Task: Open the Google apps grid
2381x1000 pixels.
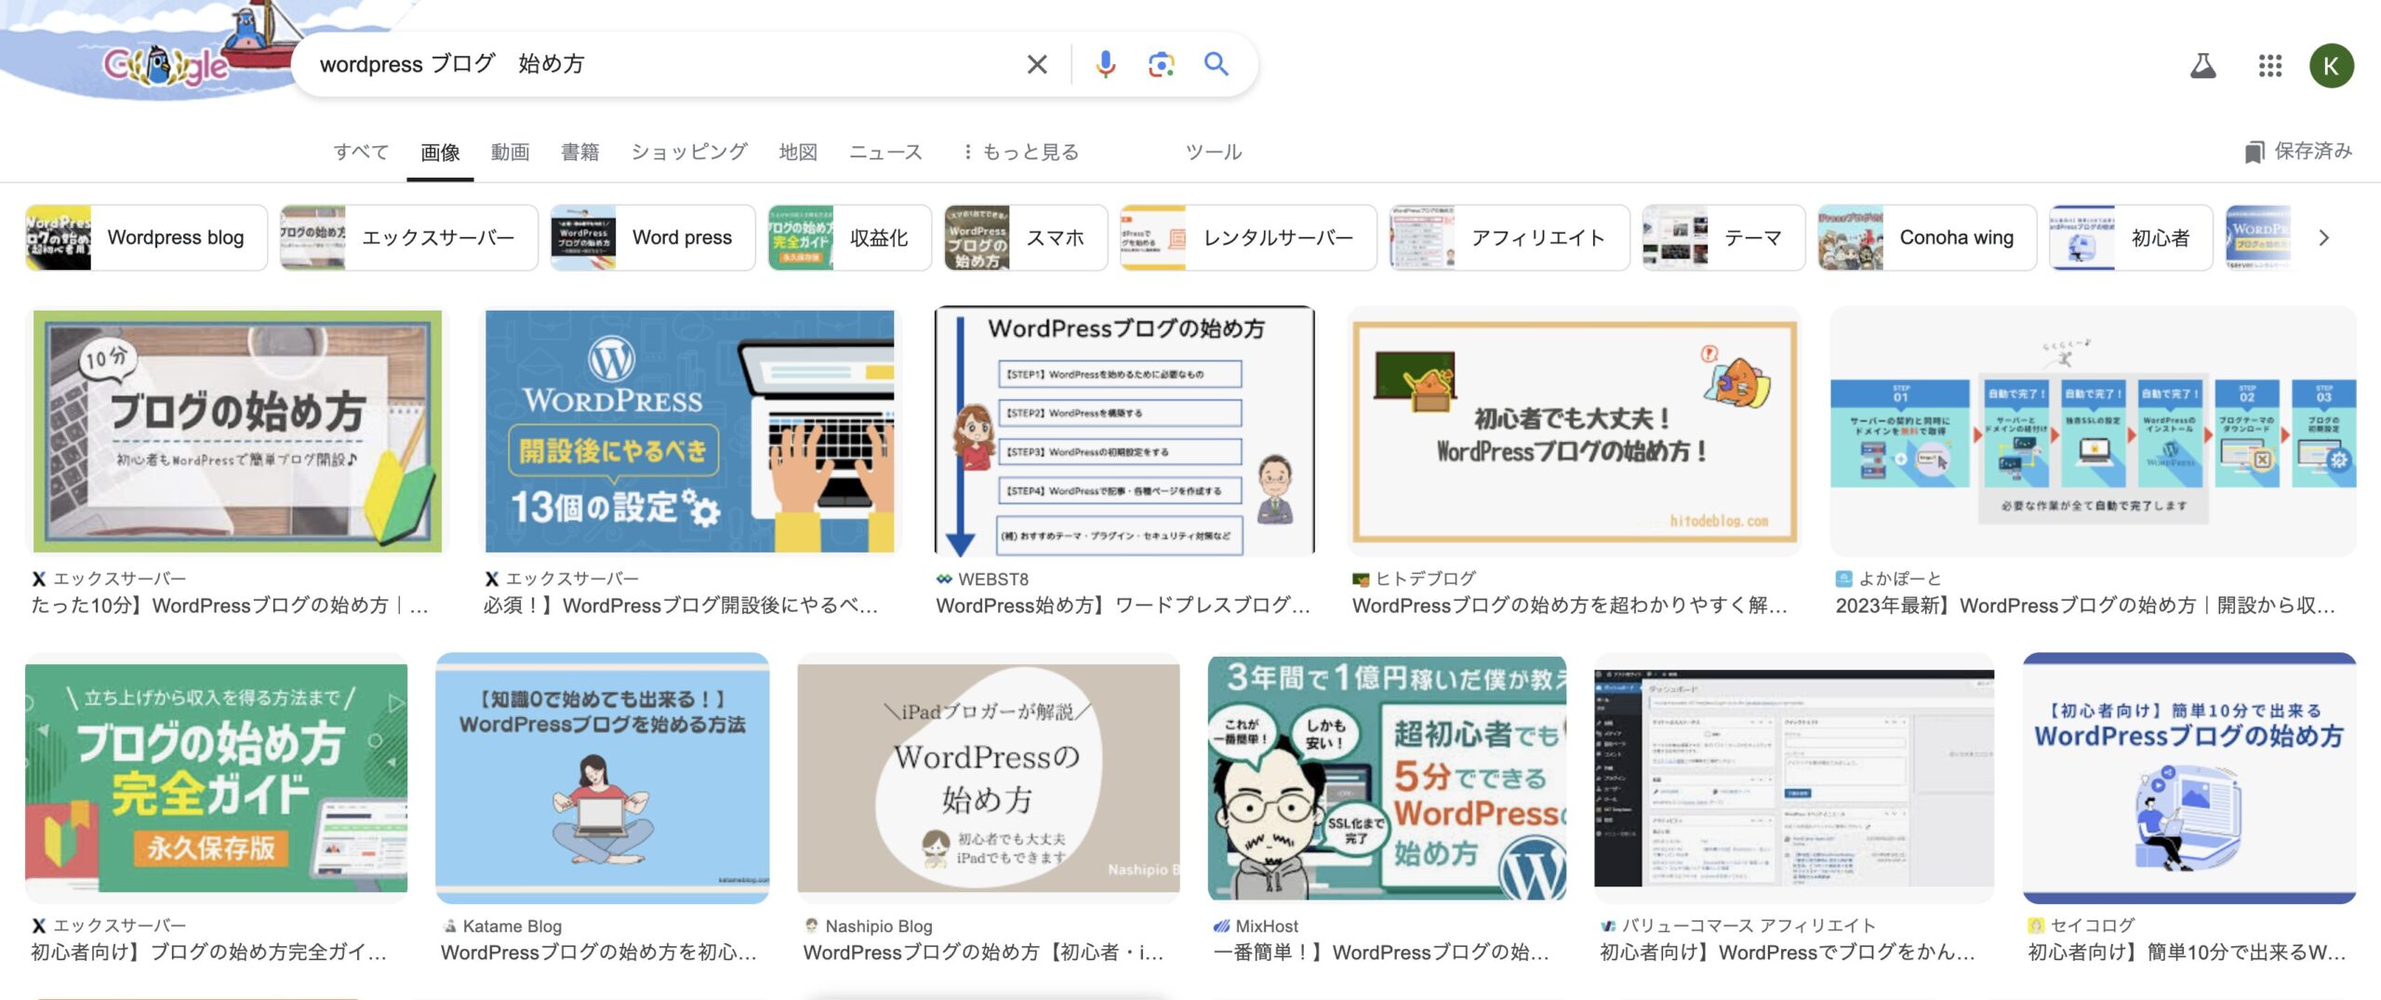Action: (x=2269, y=65)
